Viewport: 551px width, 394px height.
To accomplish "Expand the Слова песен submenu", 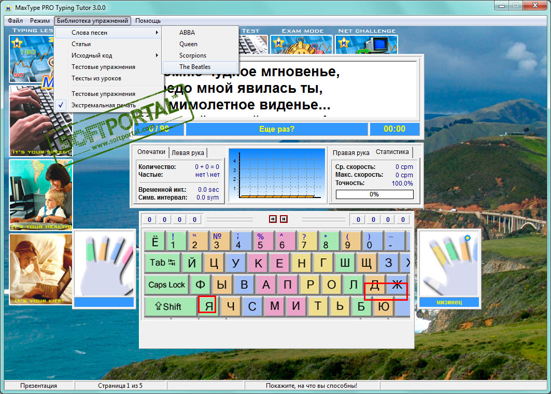I will [108, 32].
